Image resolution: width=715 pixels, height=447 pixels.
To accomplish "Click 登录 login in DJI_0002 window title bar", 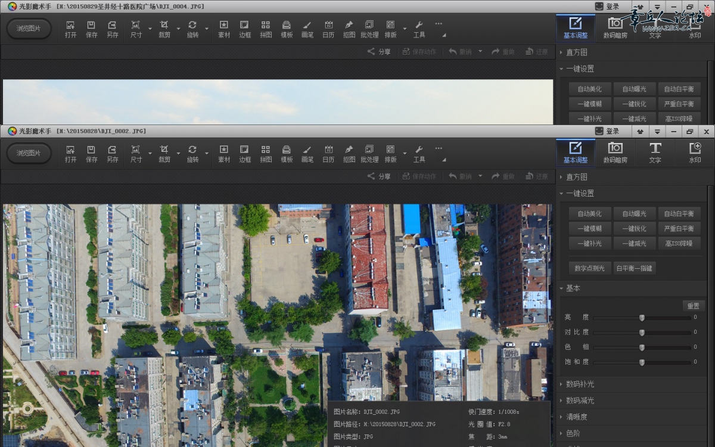I will click(608, 131).
